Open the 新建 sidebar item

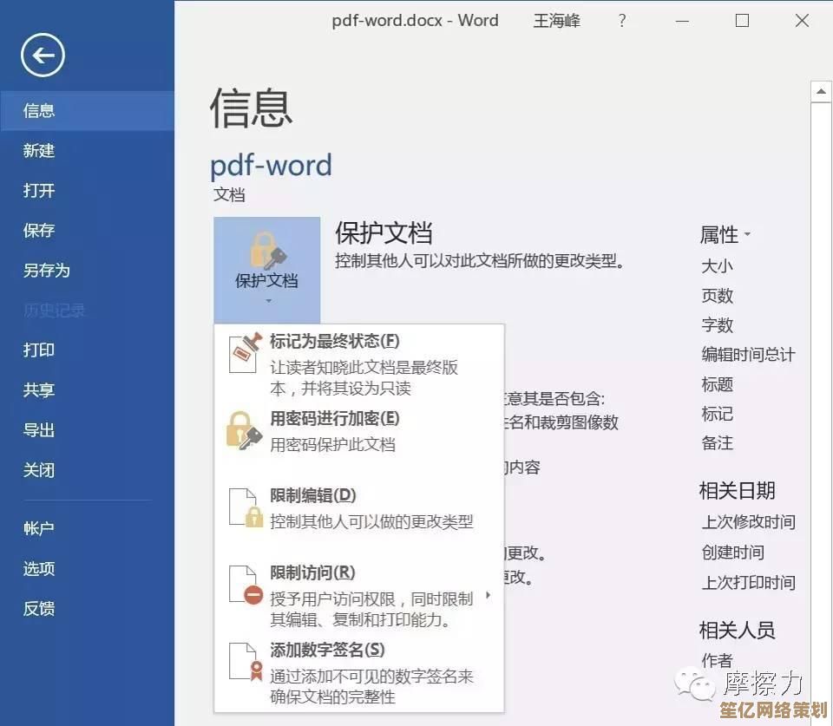(x=87, y=150)
